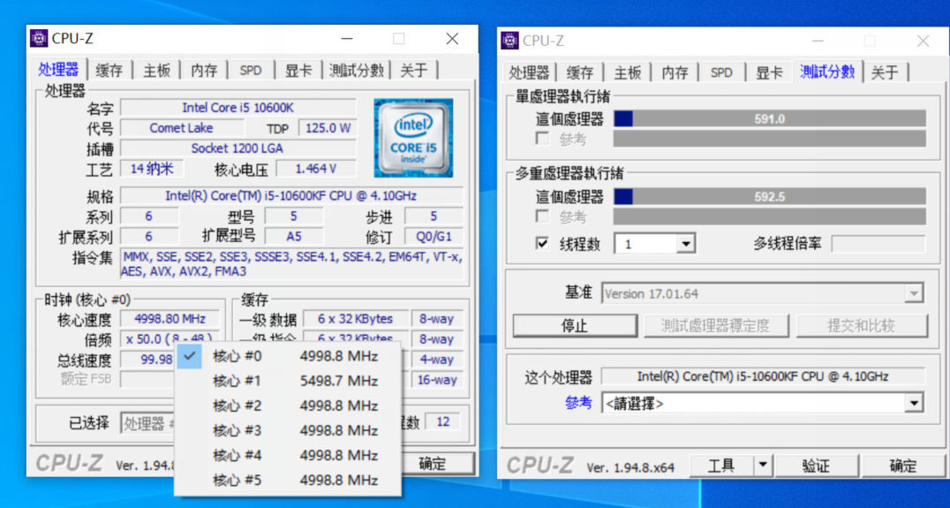Open 缓存 tab in left CPU-Z window

[x=109, y=71]
